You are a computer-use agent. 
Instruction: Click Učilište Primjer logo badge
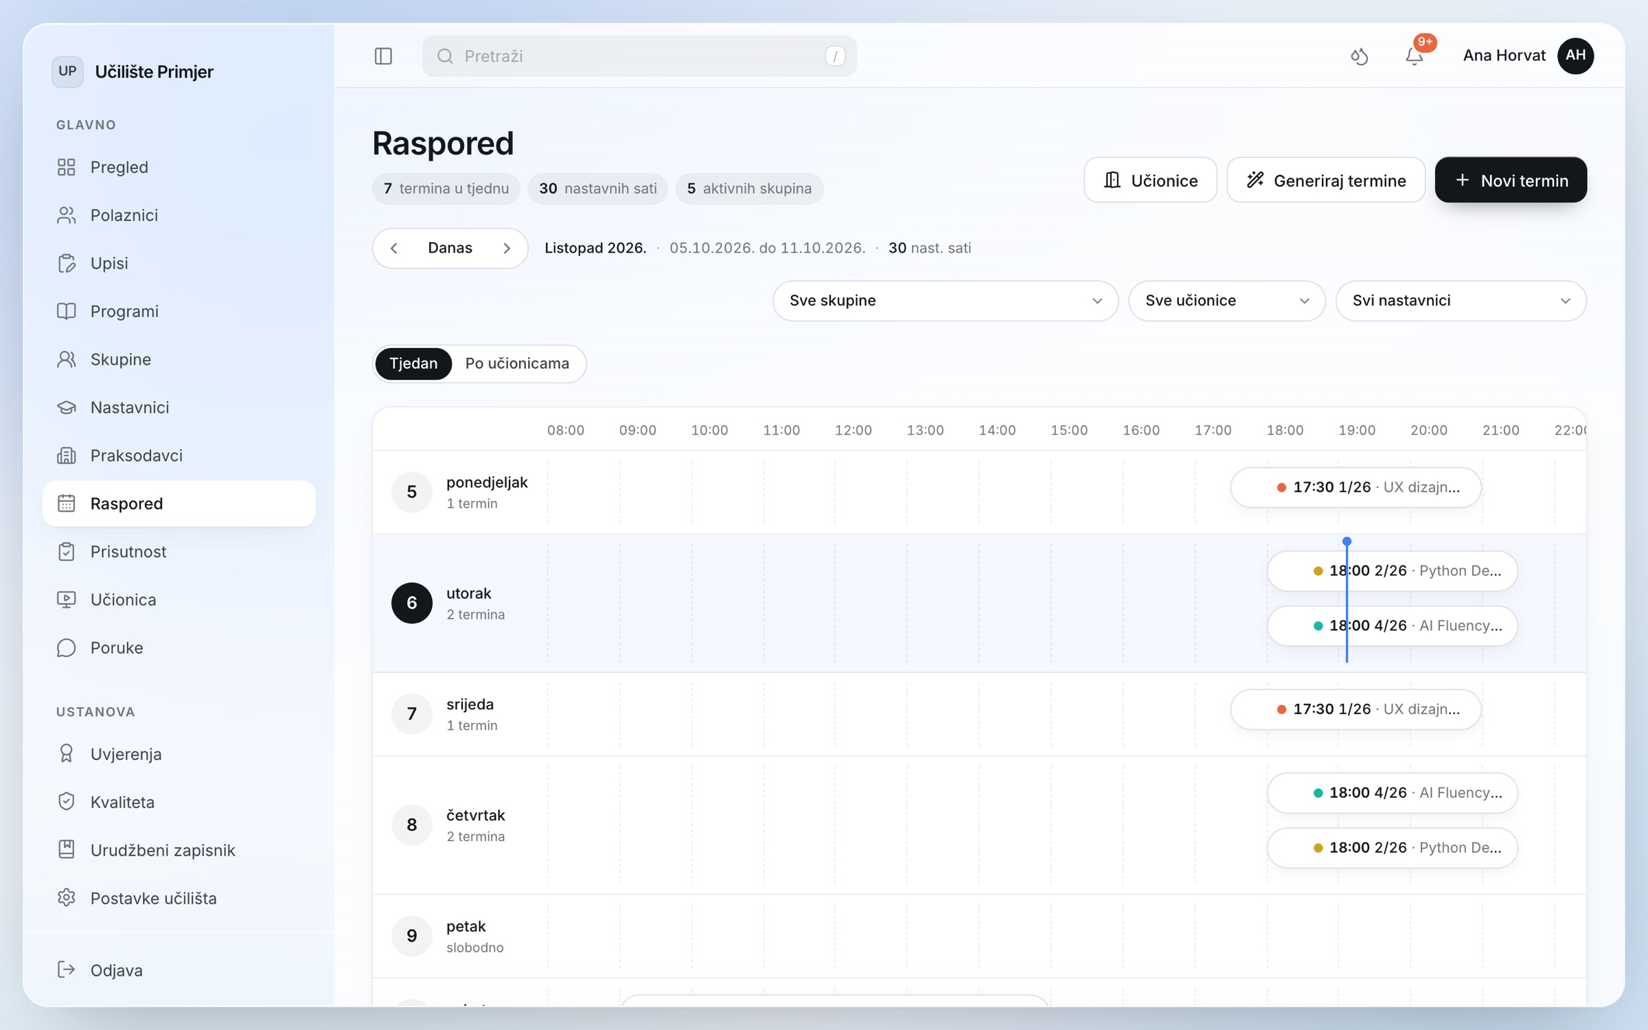67,71
